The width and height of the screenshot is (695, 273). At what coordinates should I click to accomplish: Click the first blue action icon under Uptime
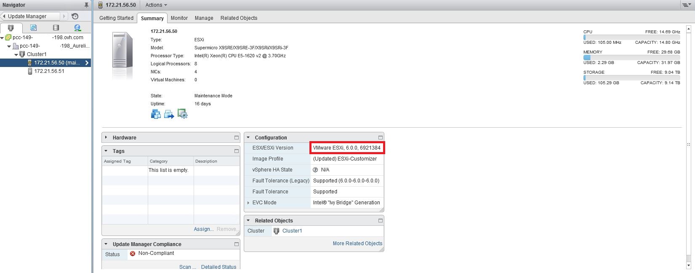[156, 114]
